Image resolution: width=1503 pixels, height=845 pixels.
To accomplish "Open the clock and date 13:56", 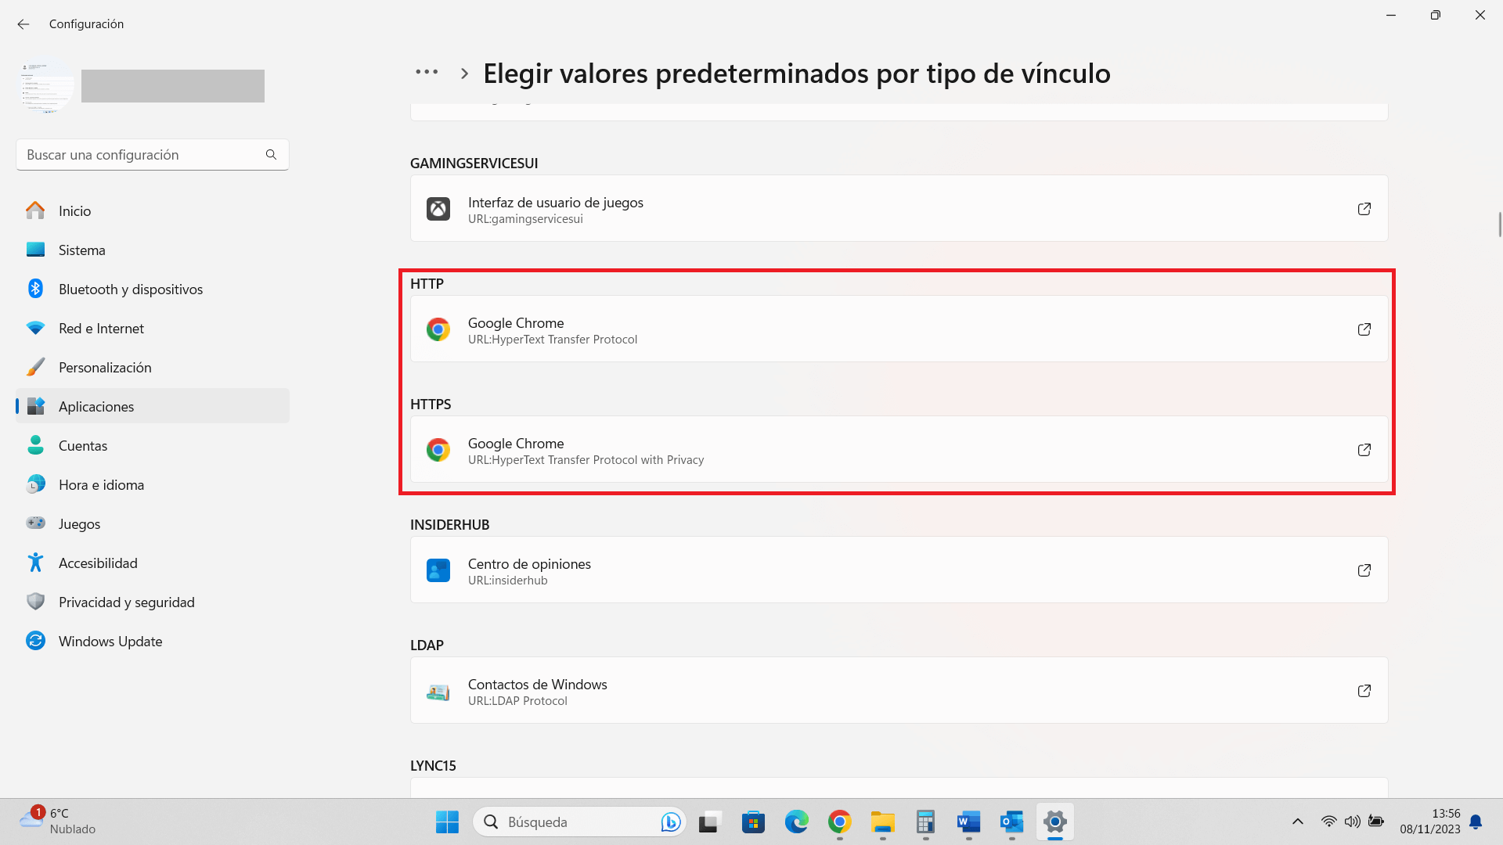I will point(1430,822).
